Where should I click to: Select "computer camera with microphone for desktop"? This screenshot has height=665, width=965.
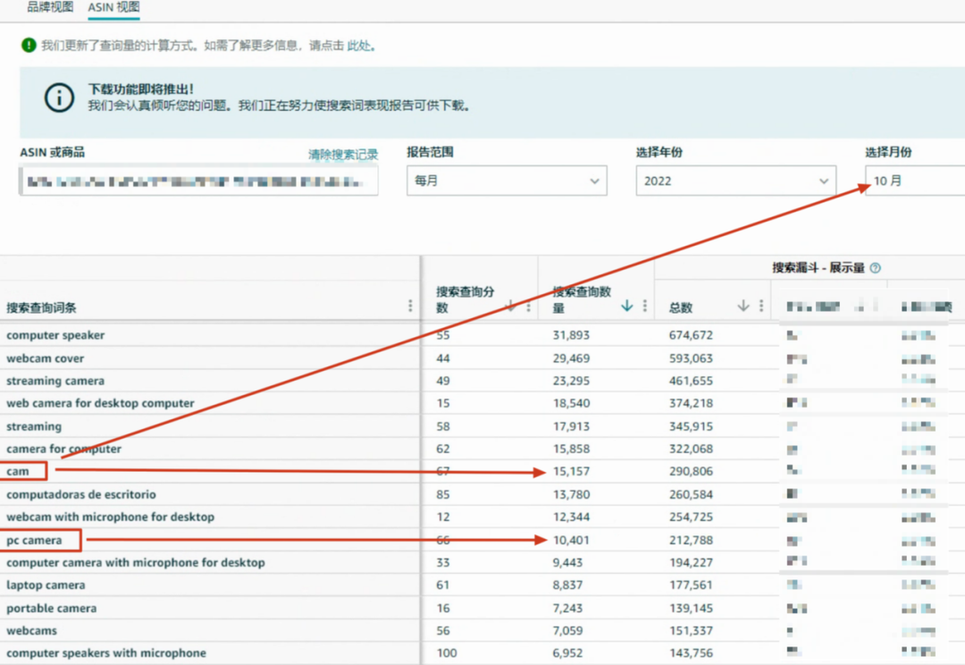coord(136,563)
